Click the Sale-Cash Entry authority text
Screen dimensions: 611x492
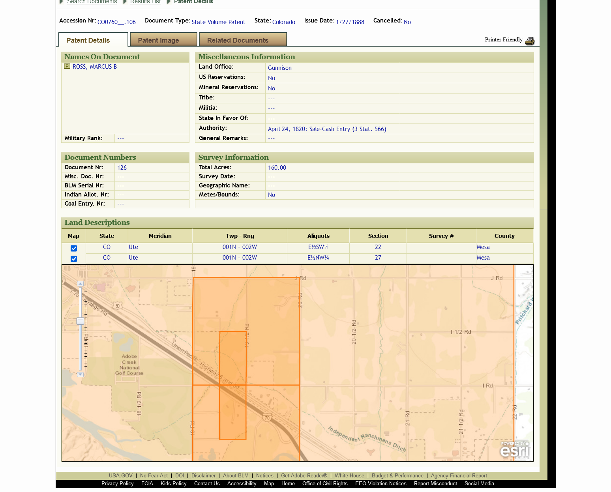tap(327, 129)
